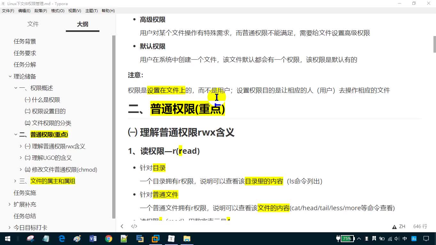
Task: Click the first pinned taskbar app icon
Action: coord(30,238)
